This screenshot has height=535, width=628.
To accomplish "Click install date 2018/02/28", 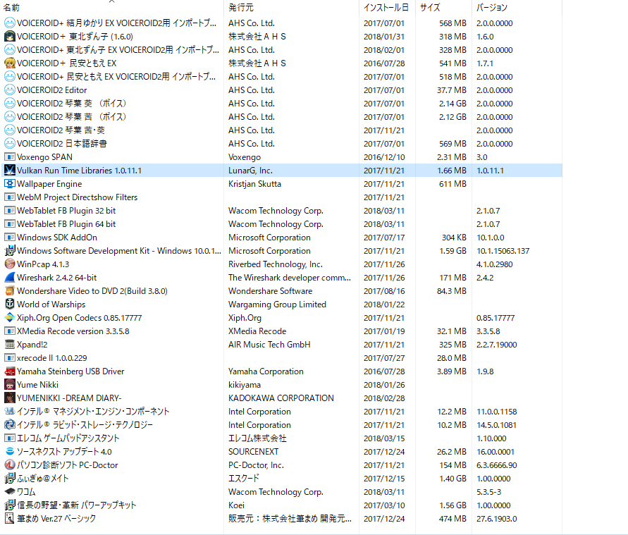I will click(384, 398).
